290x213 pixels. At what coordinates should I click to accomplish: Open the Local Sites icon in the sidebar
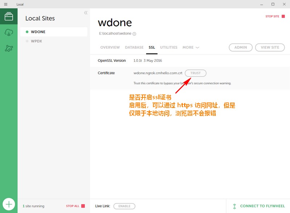[x=9, y=16]
